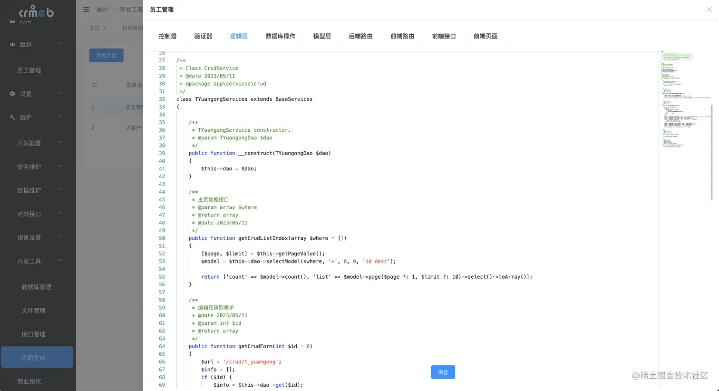Collapse the 开发工具 submenu chevron
719x391 pixels.
tap(59, 260)
